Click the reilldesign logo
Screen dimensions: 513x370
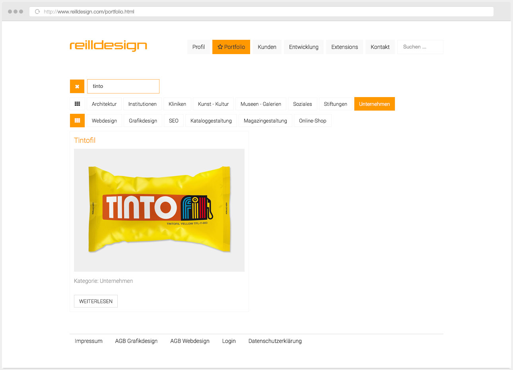[108, 45]
